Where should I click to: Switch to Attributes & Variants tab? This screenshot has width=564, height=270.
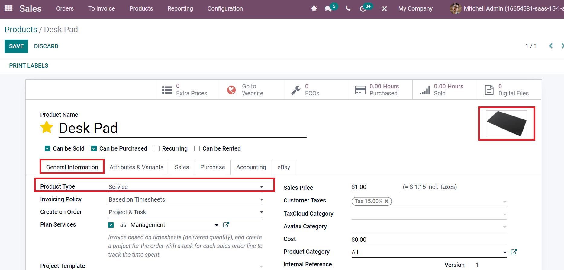pos(136,167)
